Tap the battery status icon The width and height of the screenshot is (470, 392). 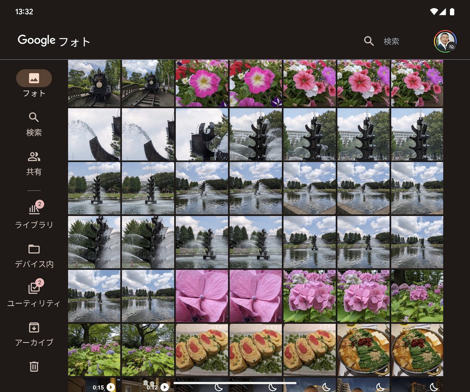(x=452, y=12)
